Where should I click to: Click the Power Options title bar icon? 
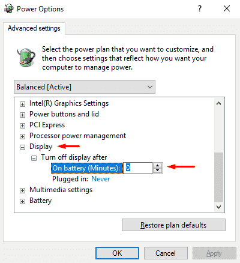8,9
